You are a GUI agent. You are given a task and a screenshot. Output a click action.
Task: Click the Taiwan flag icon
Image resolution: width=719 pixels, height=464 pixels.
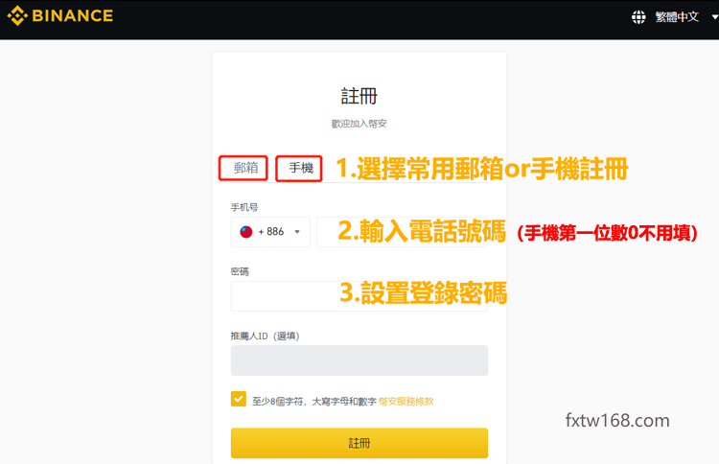pos(245,231)
